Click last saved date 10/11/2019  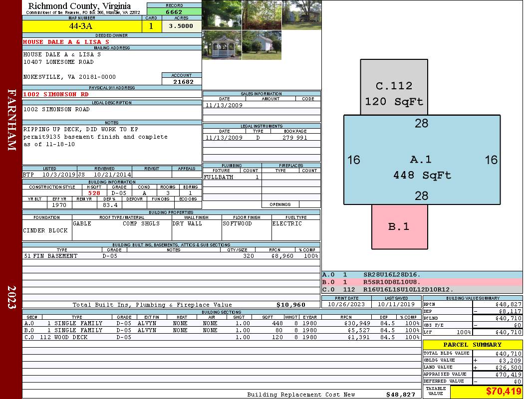[396, 304]
